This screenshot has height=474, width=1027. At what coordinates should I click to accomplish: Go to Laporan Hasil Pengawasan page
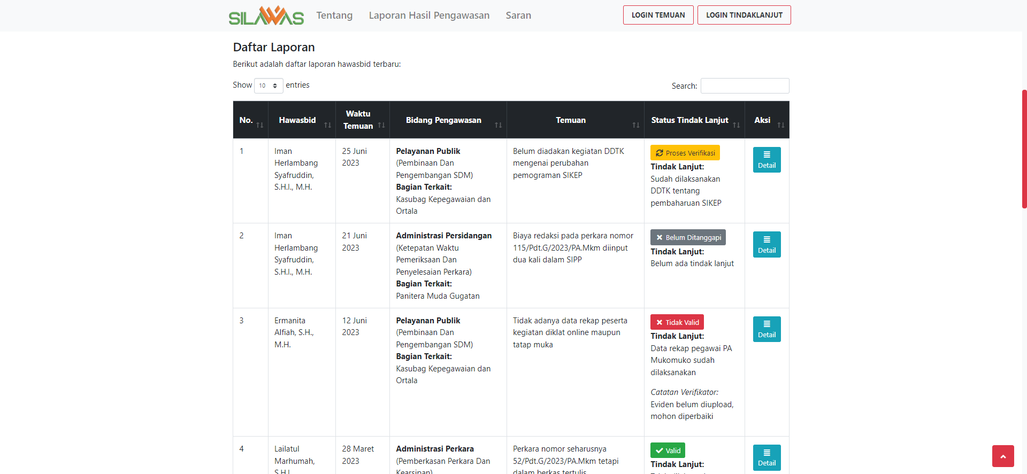click(x=429, y=15)
